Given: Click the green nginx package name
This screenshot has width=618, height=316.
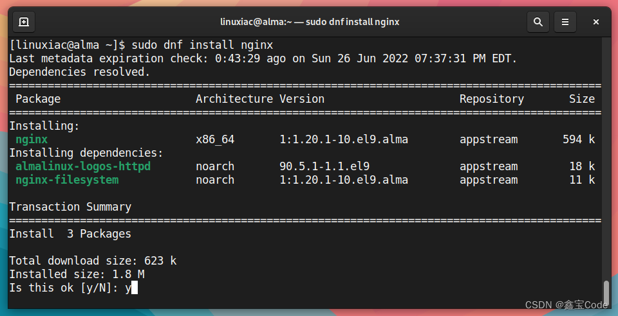Looking at the screenshot, I should pos(32,139).
